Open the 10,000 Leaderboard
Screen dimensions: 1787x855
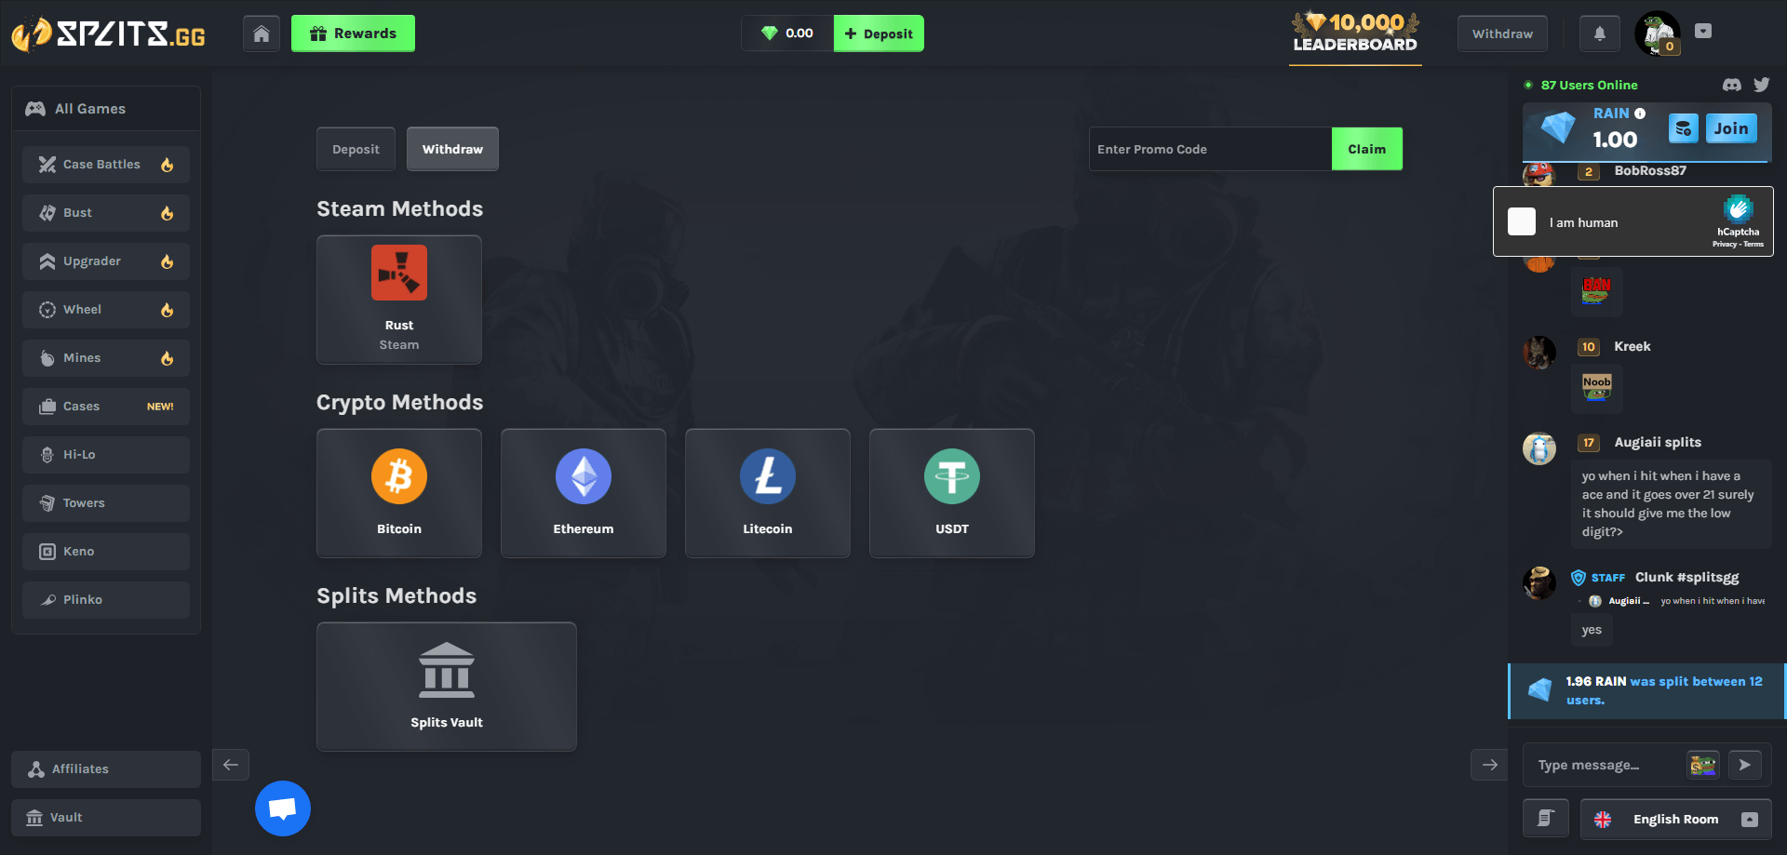tap(1355, 33)
